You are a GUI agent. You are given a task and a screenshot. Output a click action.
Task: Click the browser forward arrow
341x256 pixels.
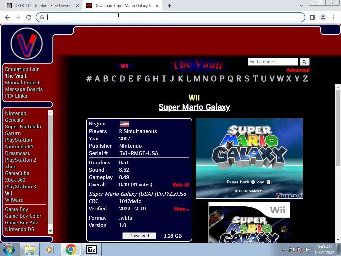click(18, 17)
